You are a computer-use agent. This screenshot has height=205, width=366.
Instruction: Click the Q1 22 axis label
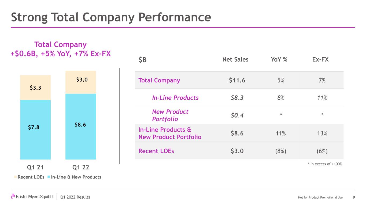[x=81, y=168]
